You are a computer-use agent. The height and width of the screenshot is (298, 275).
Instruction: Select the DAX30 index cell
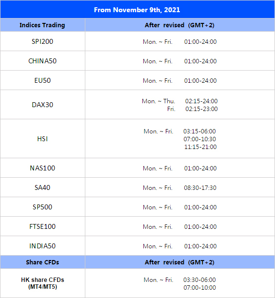pos(42,105)
